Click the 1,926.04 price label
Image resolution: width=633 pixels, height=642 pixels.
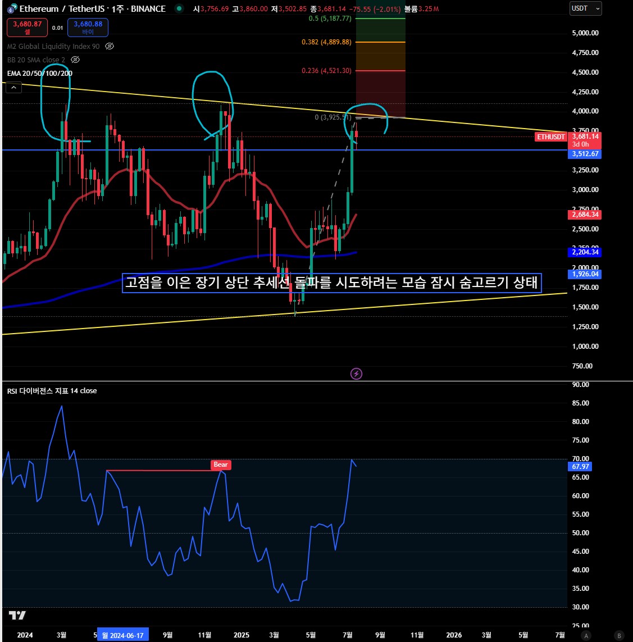(x=585, y=274)
